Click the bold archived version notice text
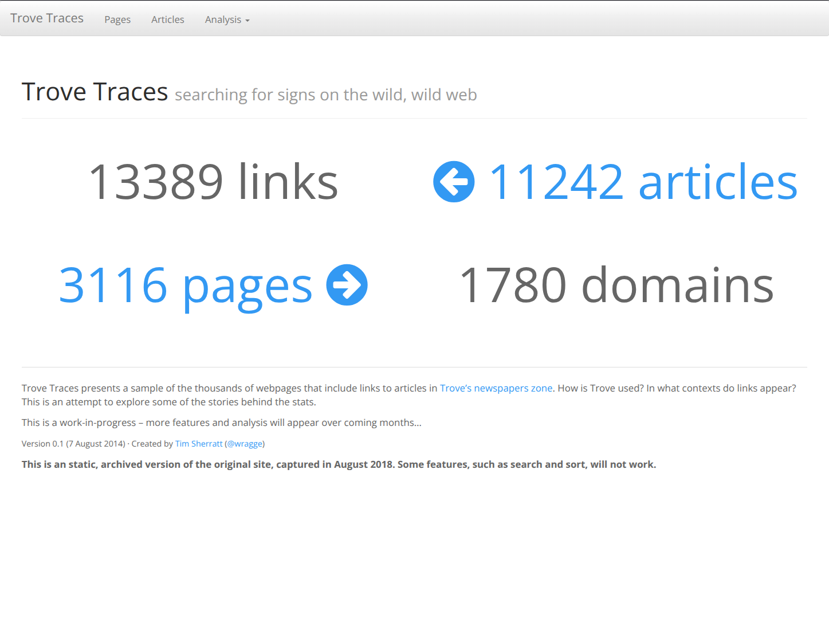Image resolution: width=829 pixels, height=622 pixels. pyautogui.click(x=339, y=464)
